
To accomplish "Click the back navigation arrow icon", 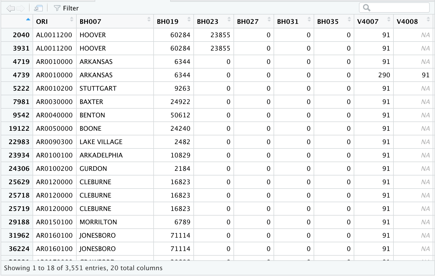I will (x=10, y=8).
